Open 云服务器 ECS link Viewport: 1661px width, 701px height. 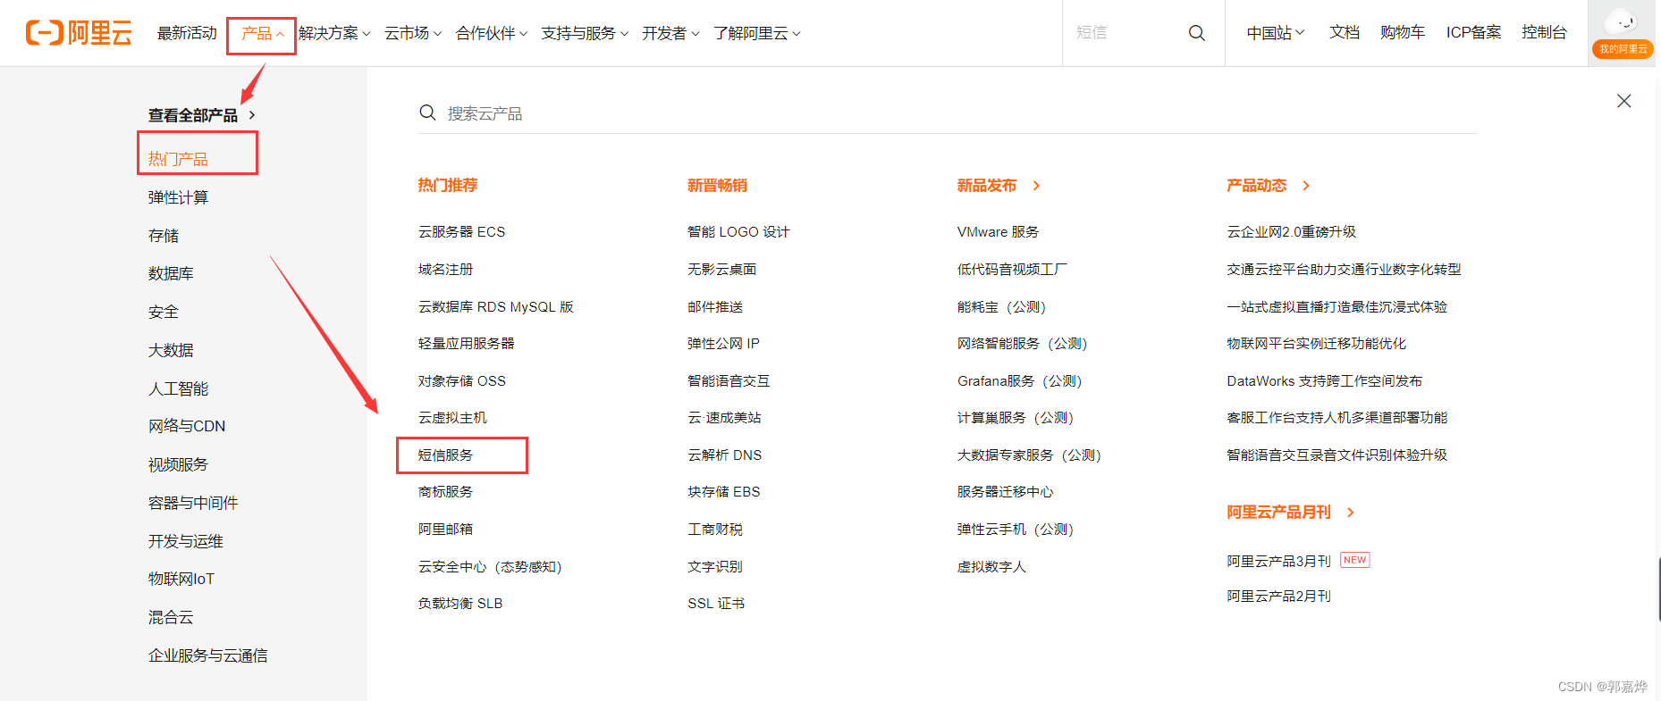click(x=461, y=231)
